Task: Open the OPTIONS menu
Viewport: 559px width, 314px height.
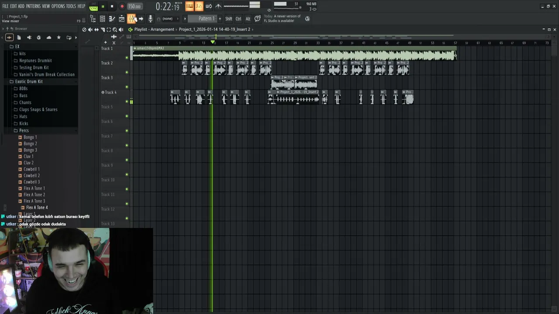Action: 58,6
